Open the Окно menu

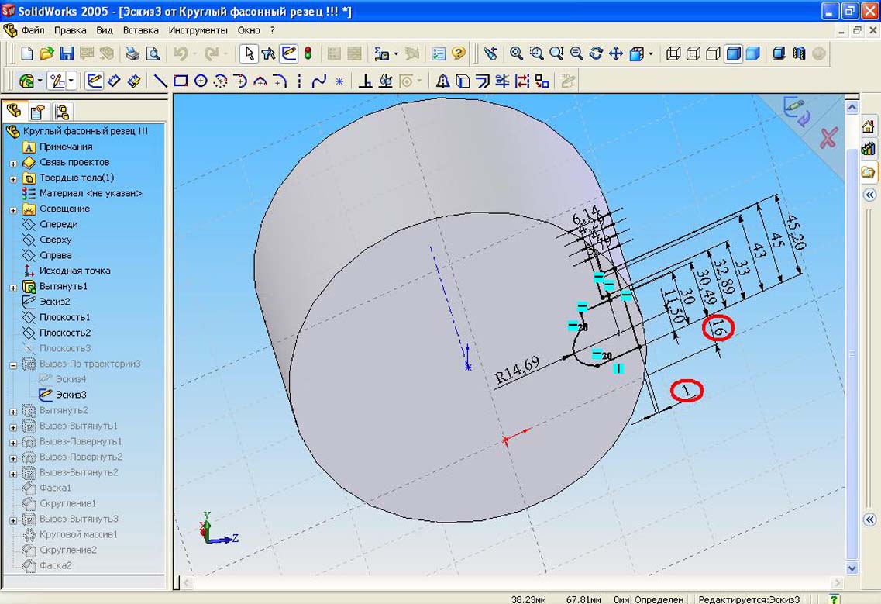(x=249, y=30)
